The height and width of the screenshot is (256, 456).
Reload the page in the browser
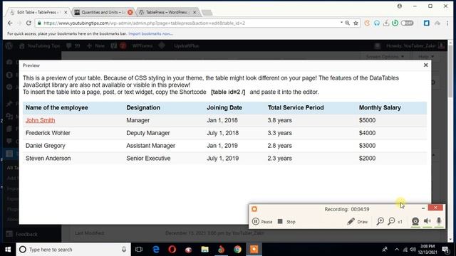pos(28,23)
